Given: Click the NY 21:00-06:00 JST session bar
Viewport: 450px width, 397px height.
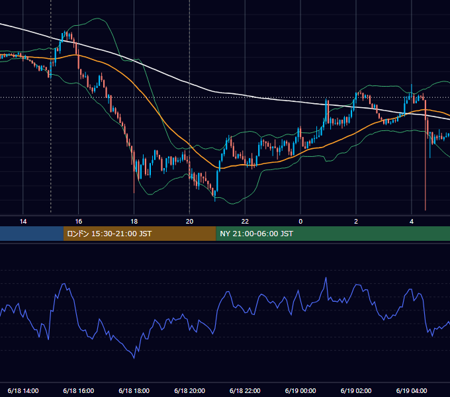Looking at the screenshot, I should pyautogui.click(x=333, y=234).
